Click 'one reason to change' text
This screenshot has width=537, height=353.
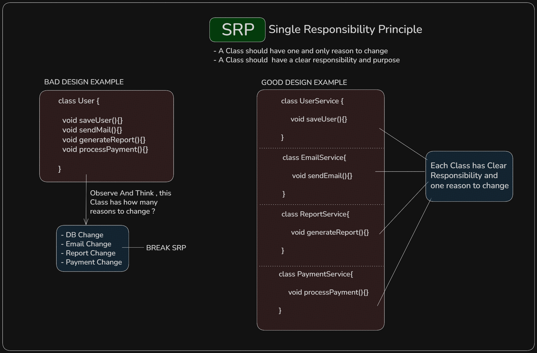point(469,186)
